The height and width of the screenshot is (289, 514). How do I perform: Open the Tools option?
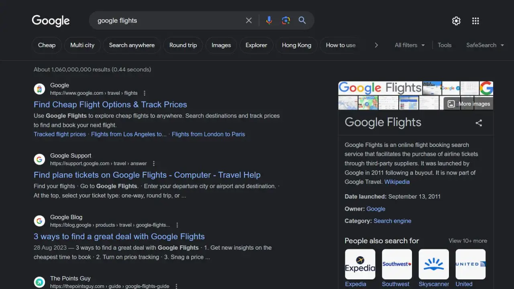[x=445, y=45]
